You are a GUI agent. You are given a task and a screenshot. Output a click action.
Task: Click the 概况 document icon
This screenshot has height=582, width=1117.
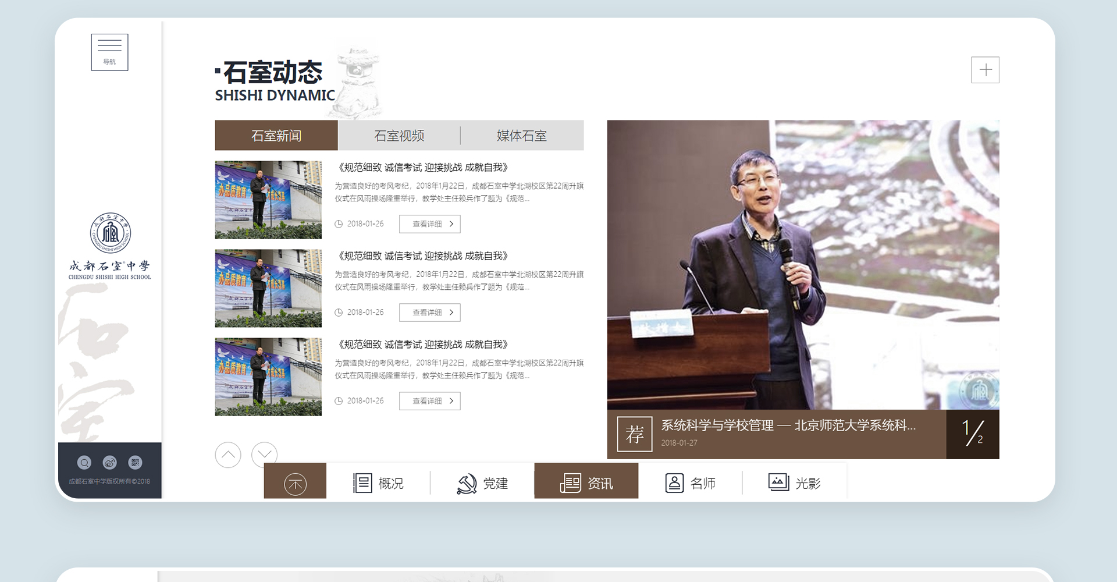tap(362, 483)
